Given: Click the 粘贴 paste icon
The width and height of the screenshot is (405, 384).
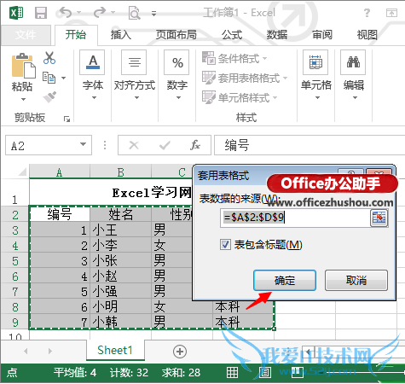Looking at the screenshot, I should click(x=23, y=66).
